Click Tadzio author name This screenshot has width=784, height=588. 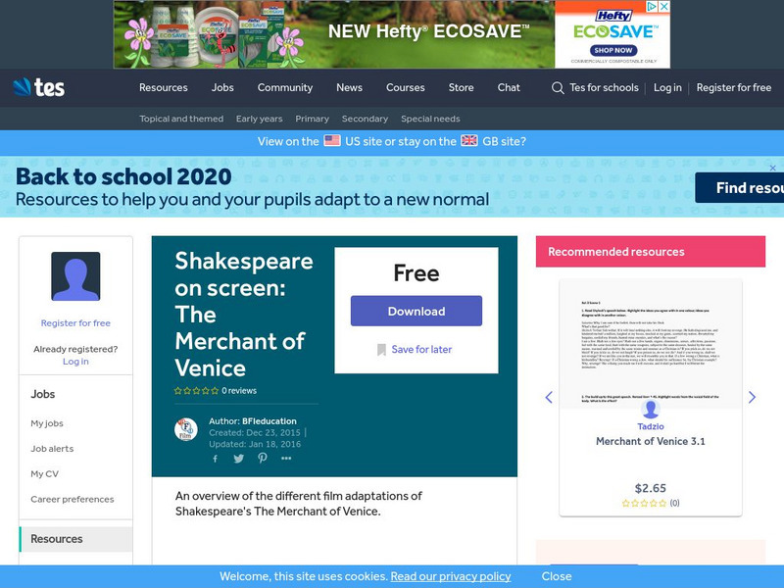click(x=651, y=426)
